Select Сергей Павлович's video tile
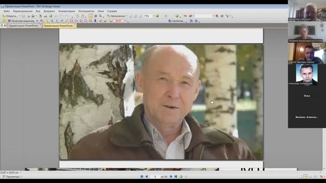This screenshot has width=326, height=183. [x=307, y=53]
